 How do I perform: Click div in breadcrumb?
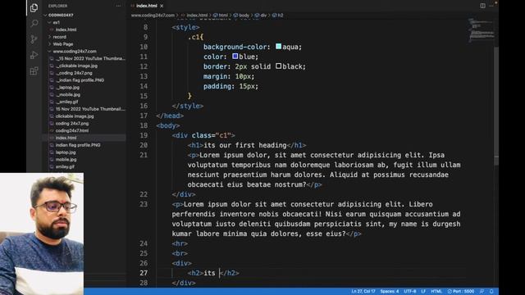point(263,16)
